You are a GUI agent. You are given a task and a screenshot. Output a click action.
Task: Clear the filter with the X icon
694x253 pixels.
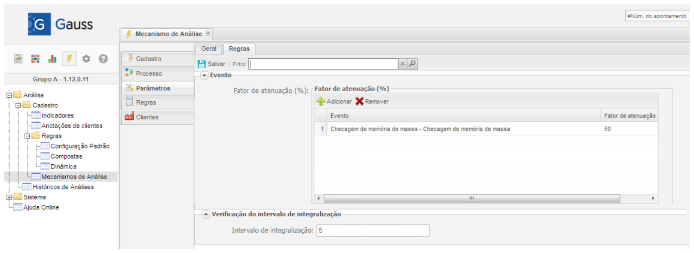(402, 64)
